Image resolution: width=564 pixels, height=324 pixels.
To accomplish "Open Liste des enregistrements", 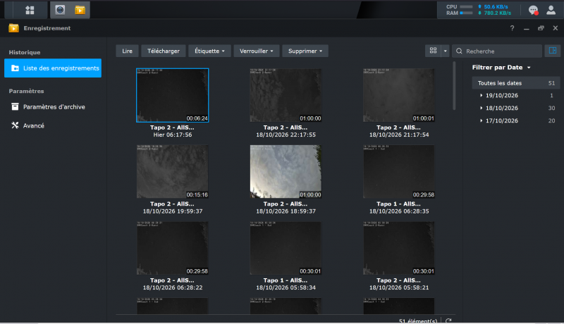I will [53, 68].
